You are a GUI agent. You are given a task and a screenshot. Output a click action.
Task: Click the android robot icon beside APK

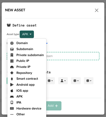coord(12,96)
